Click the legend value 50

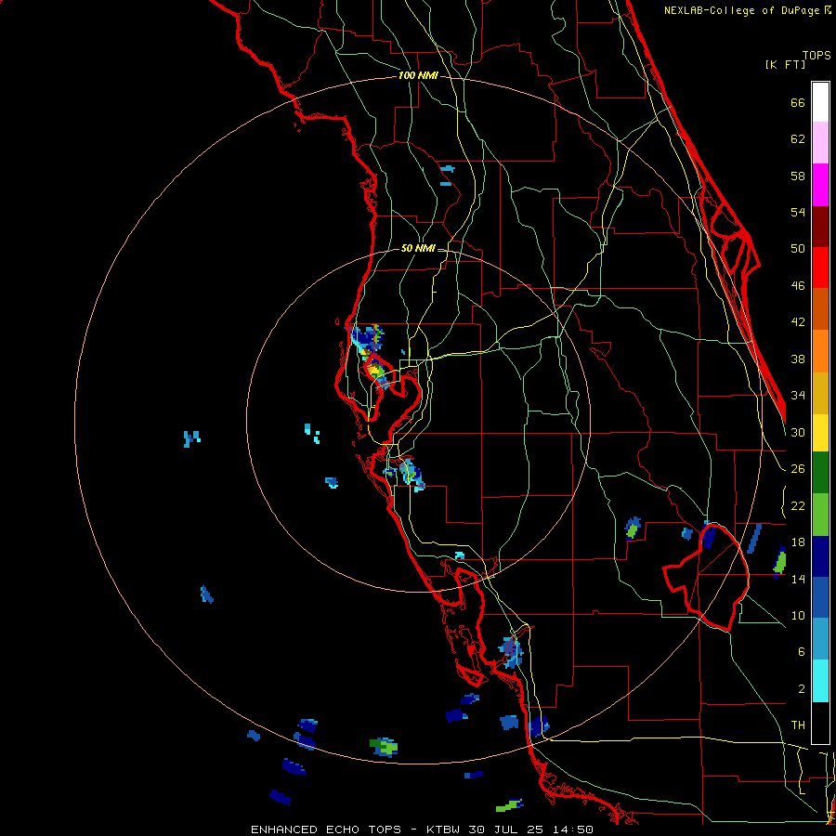click(x=798, y=249)
